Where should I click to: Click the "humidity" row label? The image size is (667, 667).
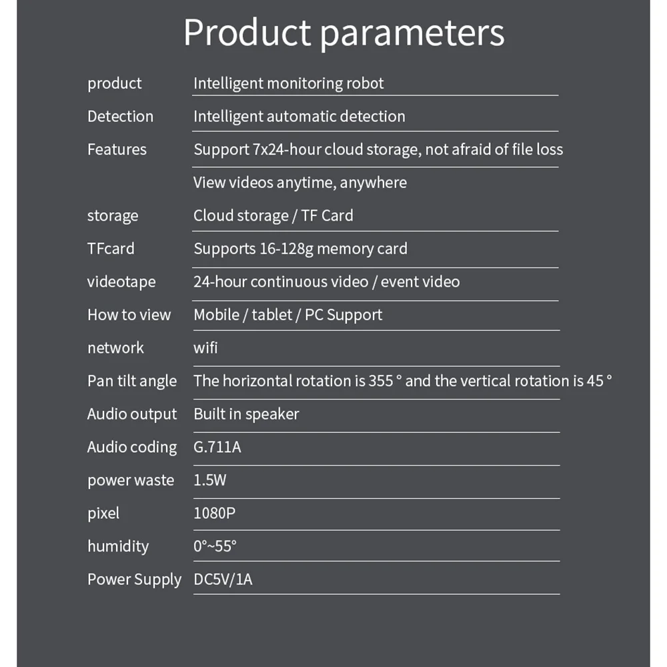tap(118, 546)
